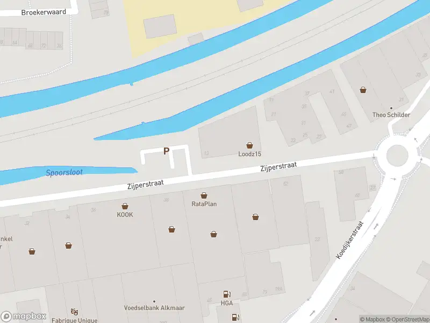Select the Voedselbank Alkmaar place label
This screenshot has width=430, height=323.
click(x=154, y=308)
